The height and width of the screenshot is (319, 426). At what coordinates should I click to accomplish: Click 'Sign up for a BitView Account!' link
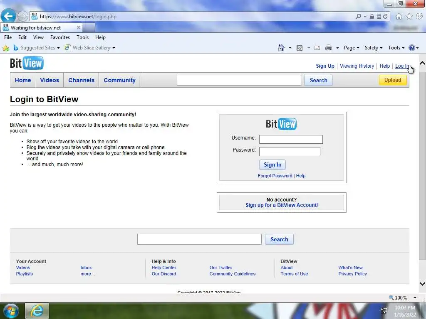coord(282,205)
